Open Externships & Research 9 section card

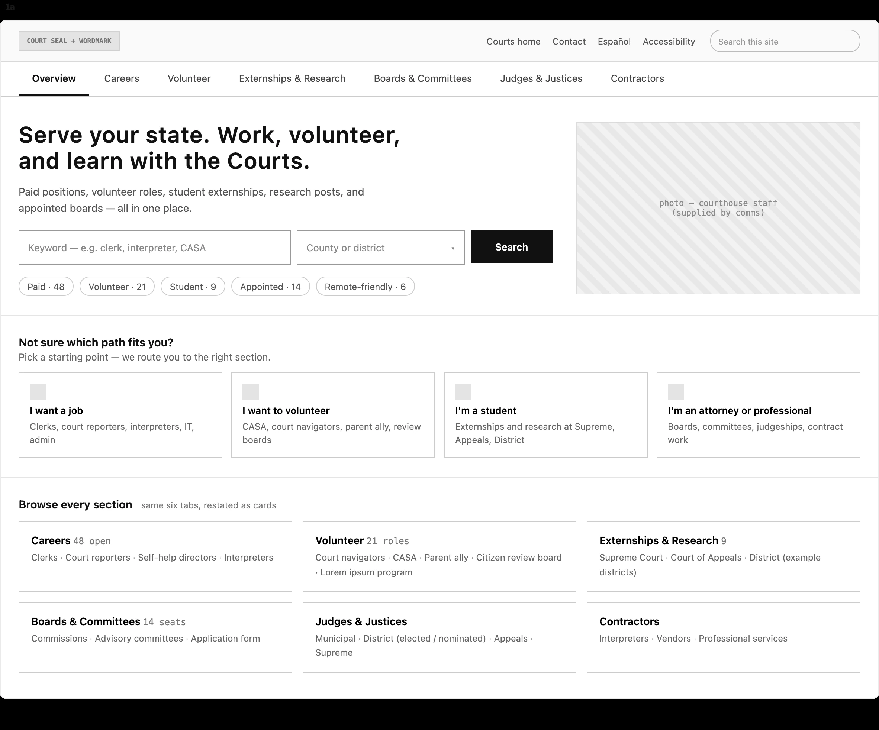coord(723,556)
